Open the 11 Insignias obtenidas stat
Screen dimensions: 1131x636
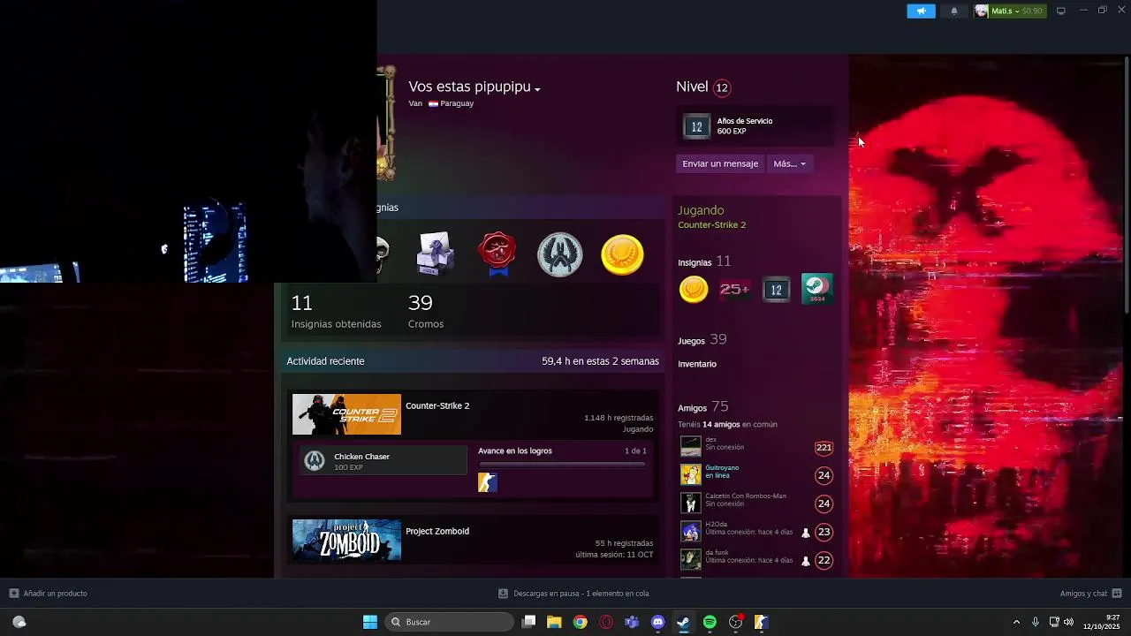pyautogui.click(x=336, y=312)
